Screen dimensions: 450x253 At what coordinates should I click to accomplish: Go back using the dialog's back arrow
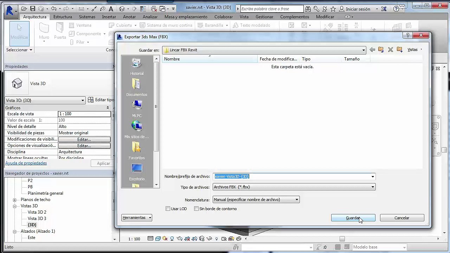(372, 50)
